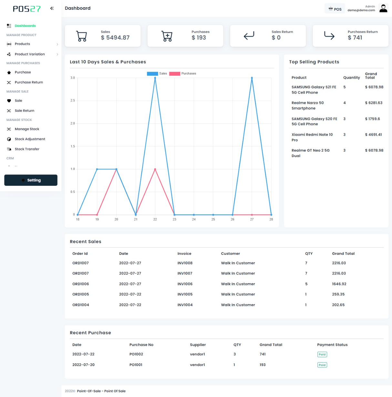Open the Manage Stock menu entry
392x397 pixels.
click(x=27, y=129)
